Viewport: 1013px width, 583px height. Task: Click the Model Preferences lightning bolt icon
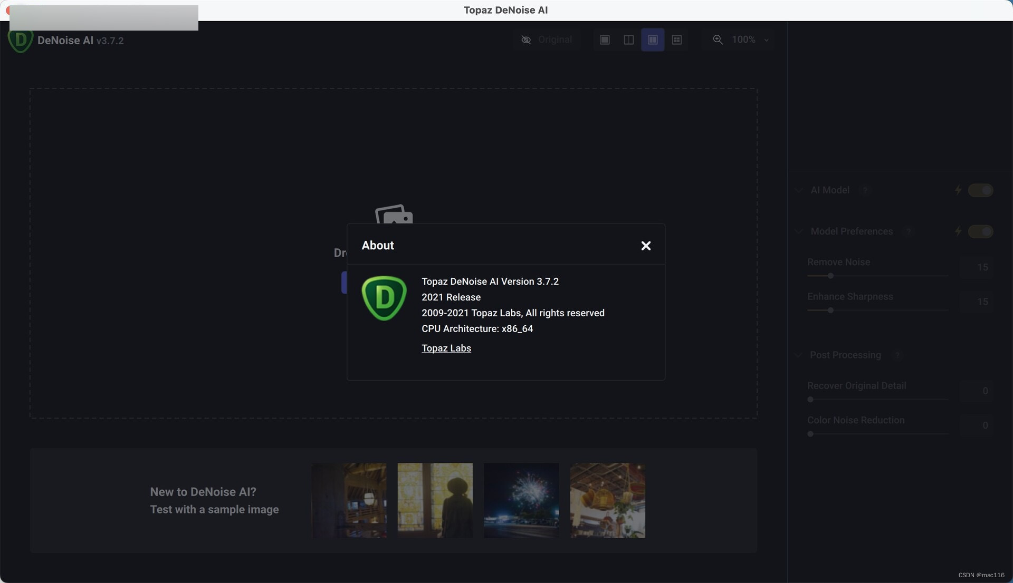pos(958,231)
